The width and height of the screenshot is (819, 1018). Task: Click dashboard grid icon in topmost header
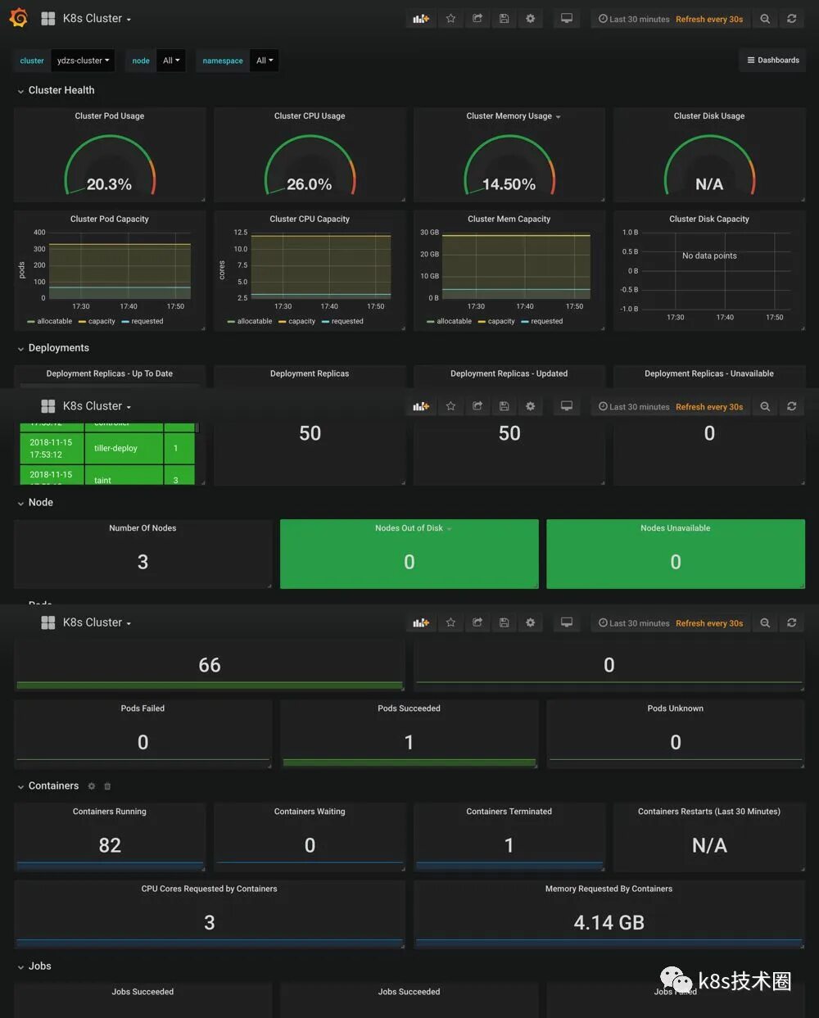(x=48, y=19)
